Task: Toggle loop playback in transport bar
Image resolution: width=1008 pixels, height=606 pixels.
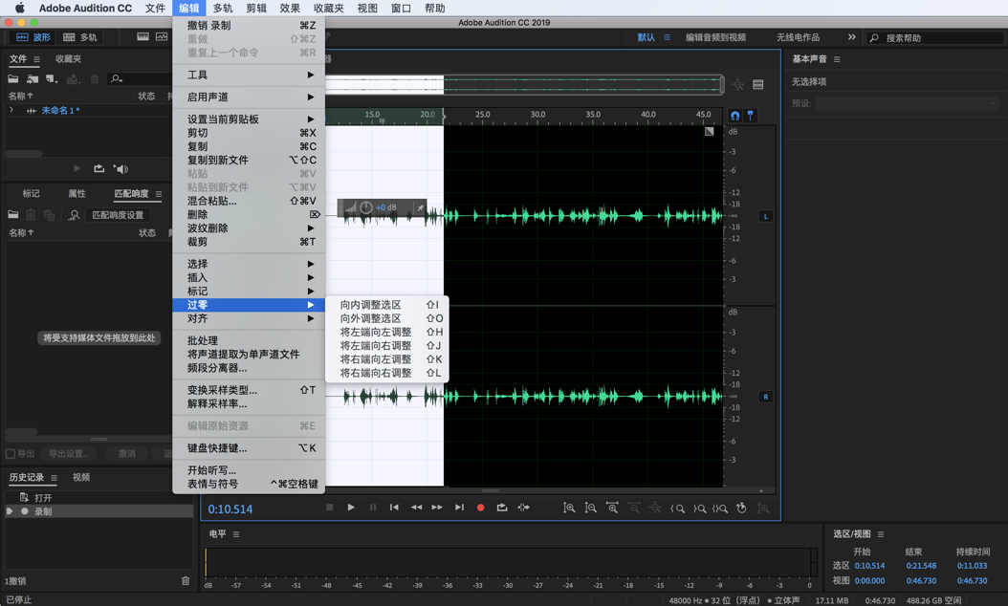Action: 502,508
